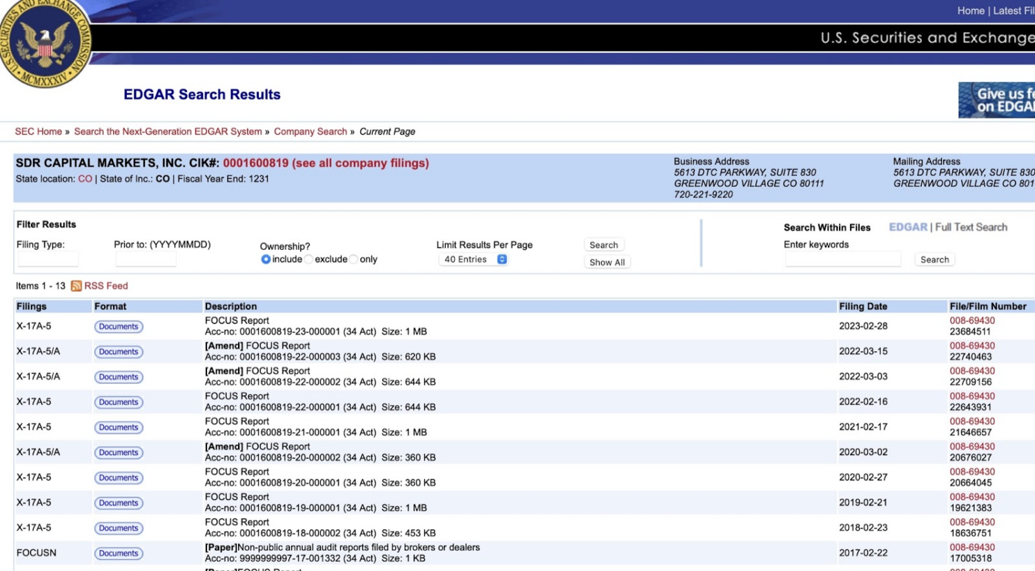Click the Filings column header
Image resolution: width=1035 pixels, height=571 pixels.
[x=32, y=307]
